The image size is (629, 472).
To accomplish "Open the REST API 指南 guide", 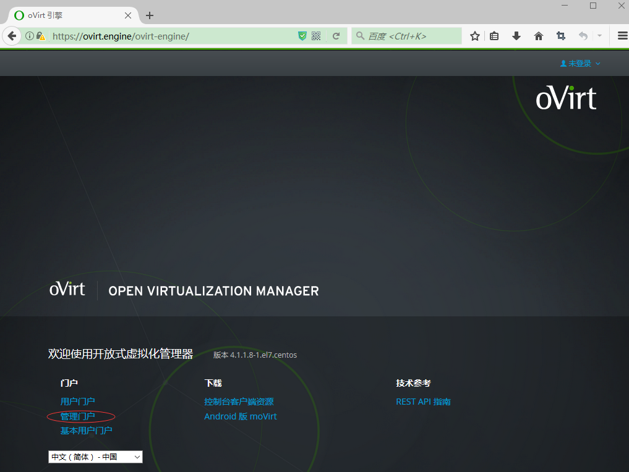I will (423, 401).
